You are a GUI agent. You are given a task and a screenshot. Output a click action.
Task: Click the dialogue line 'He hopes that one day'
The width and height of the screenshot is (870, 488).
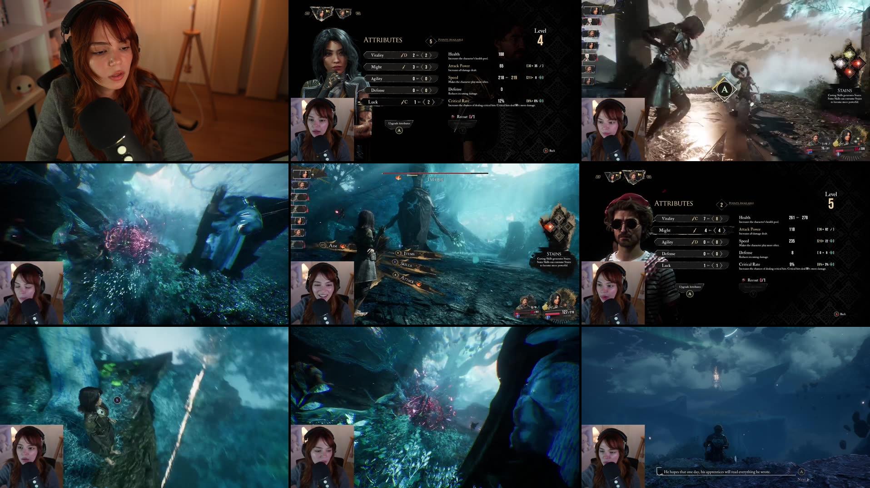(717, 472)
